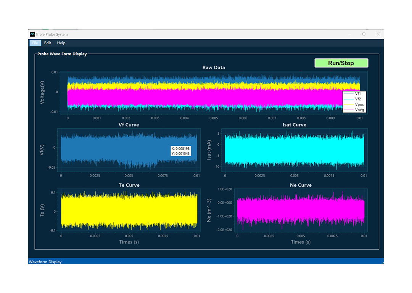
Task: Click the Waveform Display status bar label
Action: (x=45, y=262)
